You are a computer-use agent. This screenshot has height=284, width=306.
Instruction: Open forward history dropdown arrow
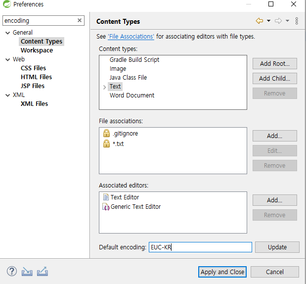click(x=287, y=21)
